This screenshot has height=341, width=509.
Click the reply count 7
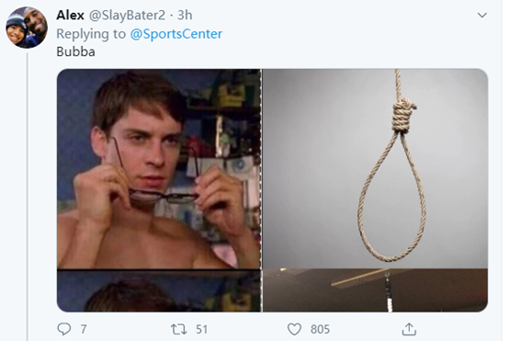coord(84,329)
